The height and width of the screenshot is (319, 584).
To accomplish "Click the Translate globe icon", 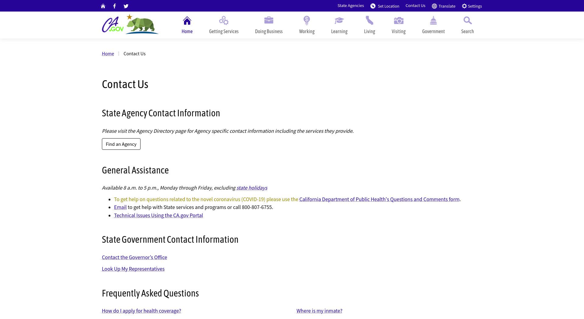I will tap(434, 6).
